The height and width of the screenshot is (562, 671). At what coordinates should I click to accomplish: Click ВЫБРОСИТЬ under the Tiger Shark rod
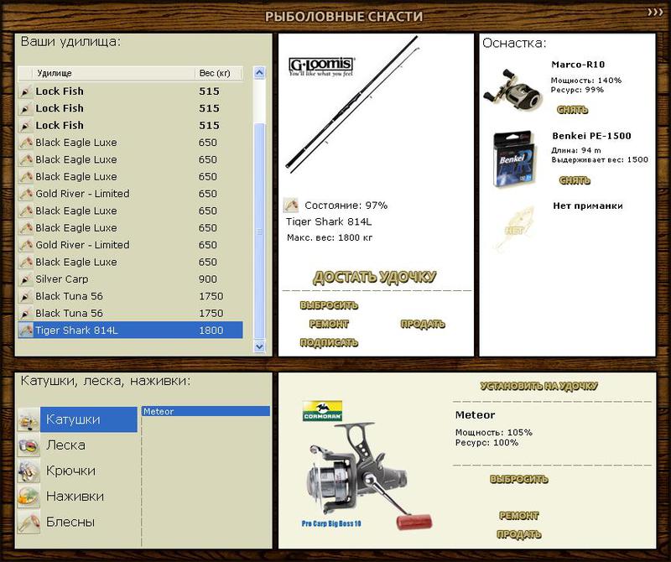[x=329, y=305]
